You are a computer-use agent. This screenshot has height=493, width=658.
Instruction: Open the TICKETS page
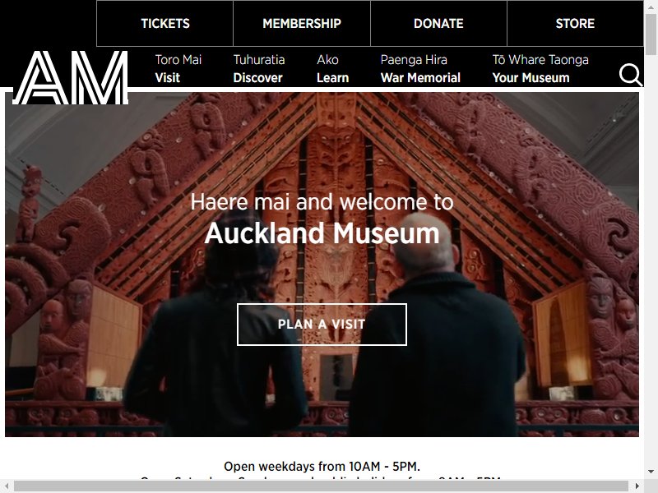[165, 24]
